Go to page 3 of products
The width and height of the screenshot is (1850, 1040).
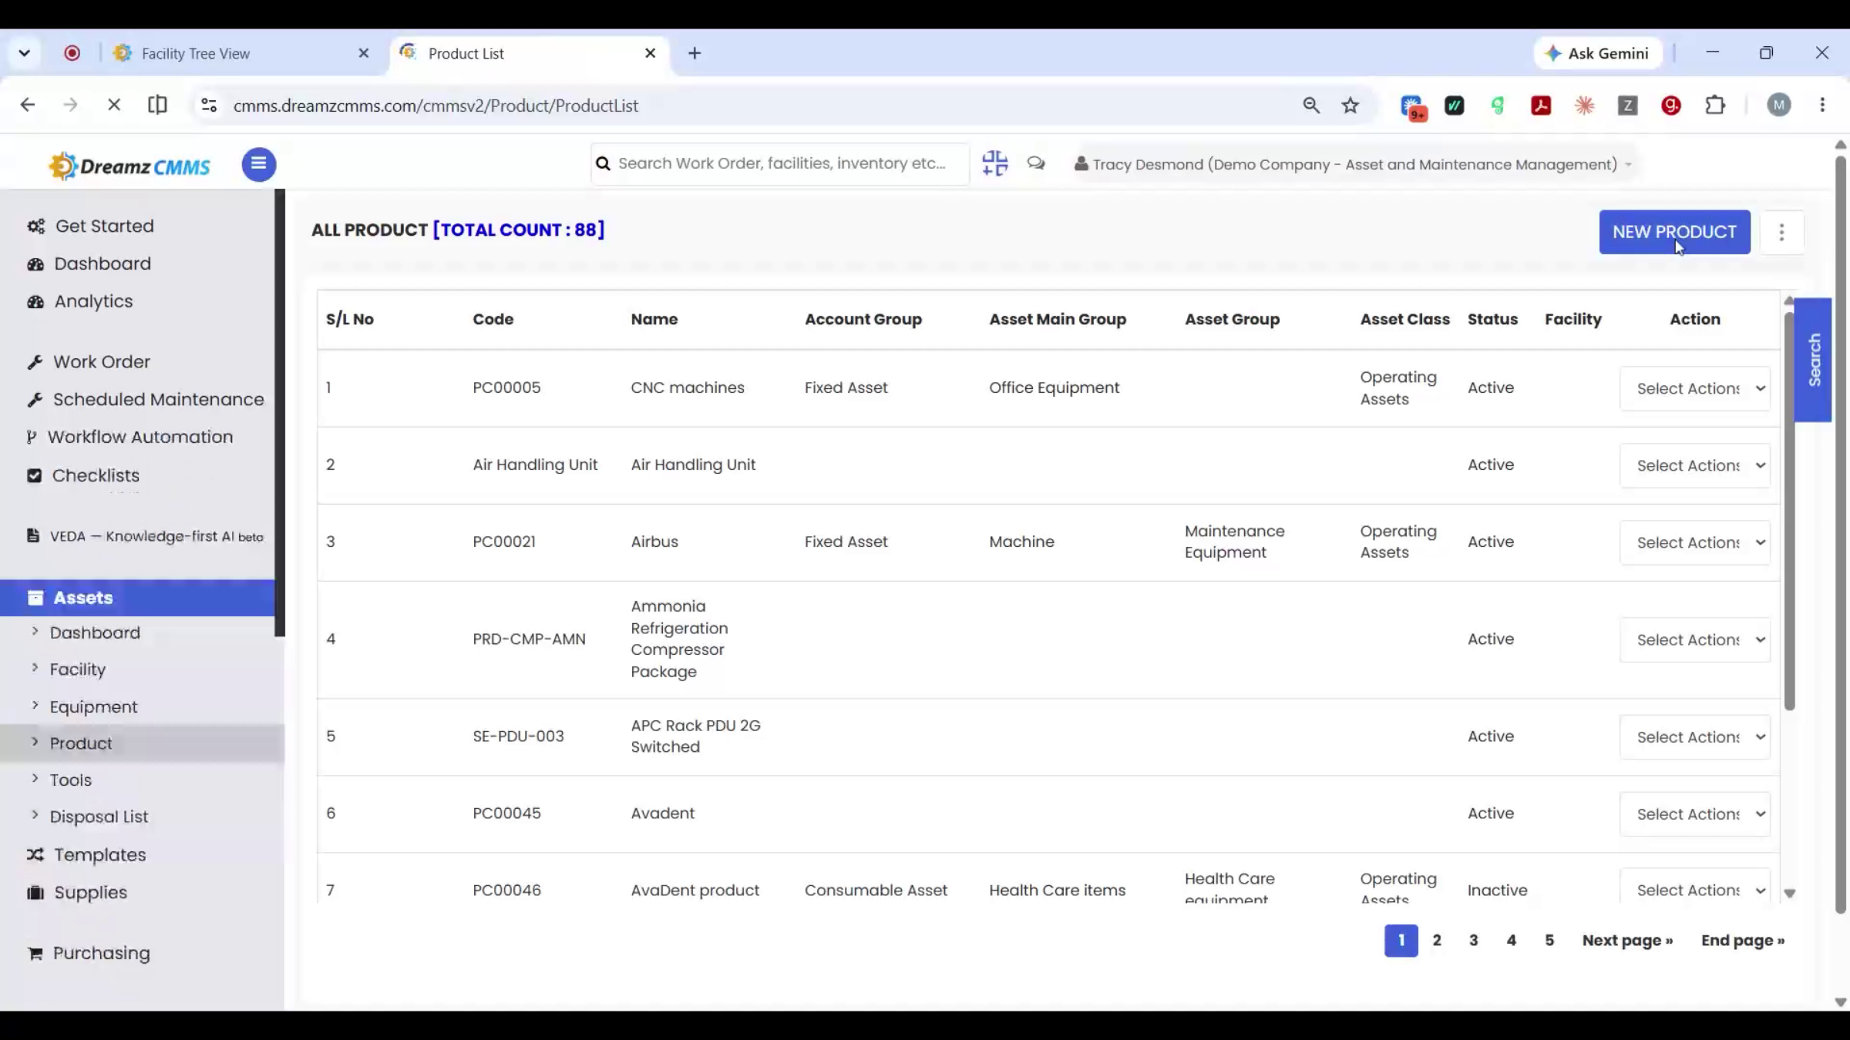[1474, 940]
